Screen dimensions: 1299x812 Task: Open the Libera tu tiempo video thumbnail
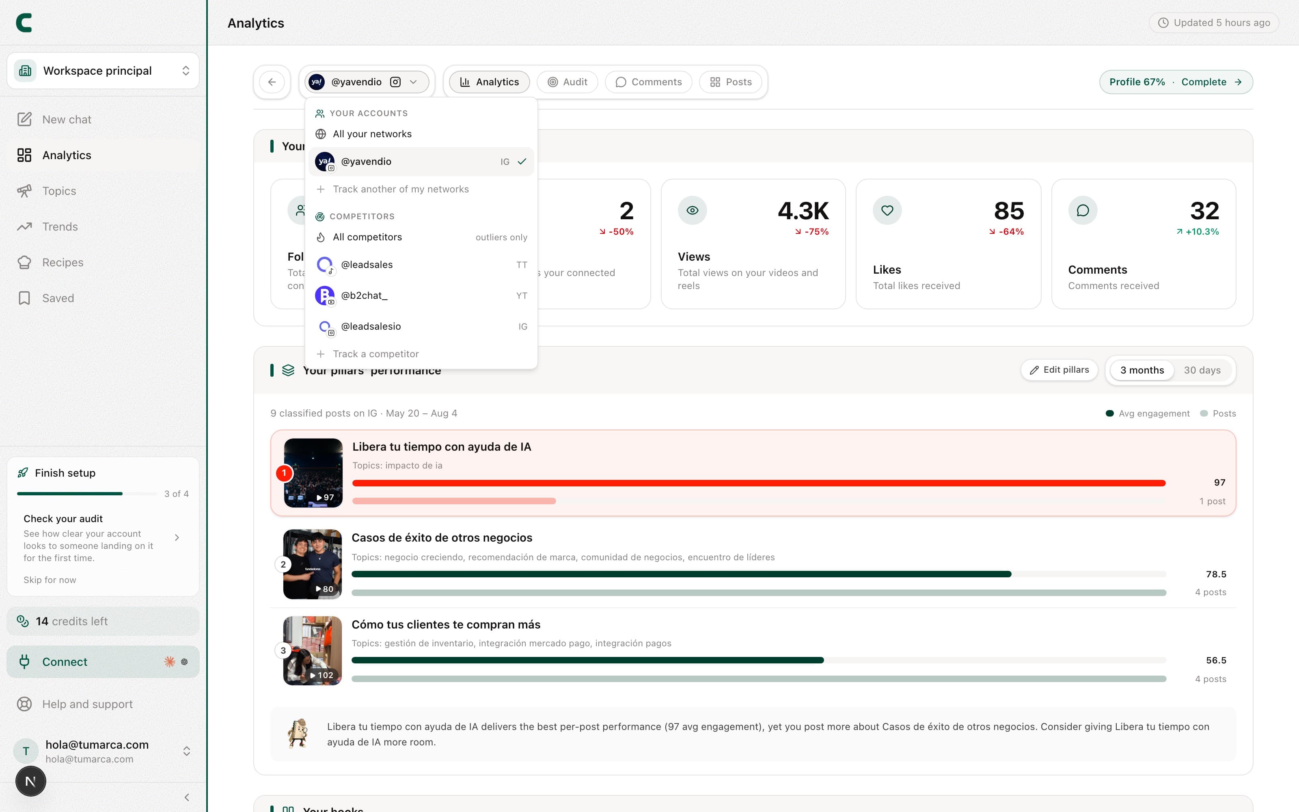click(x=313, y=473)
